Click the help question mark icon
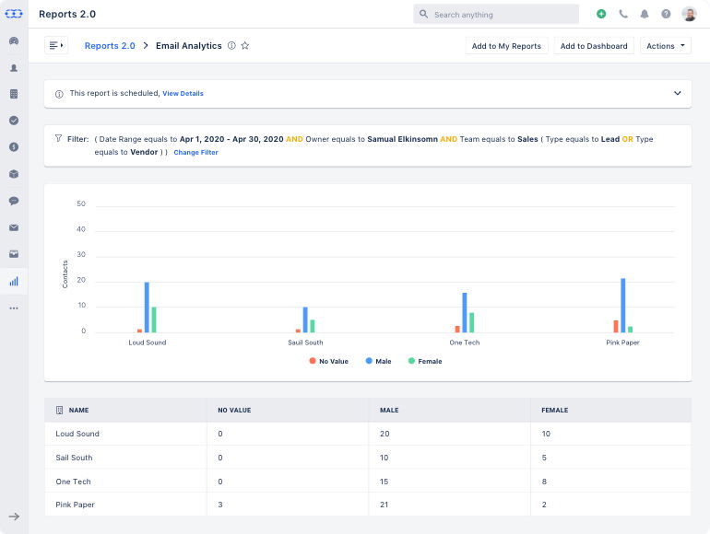This screenshot has height=534, width=710. coord(666,15)
